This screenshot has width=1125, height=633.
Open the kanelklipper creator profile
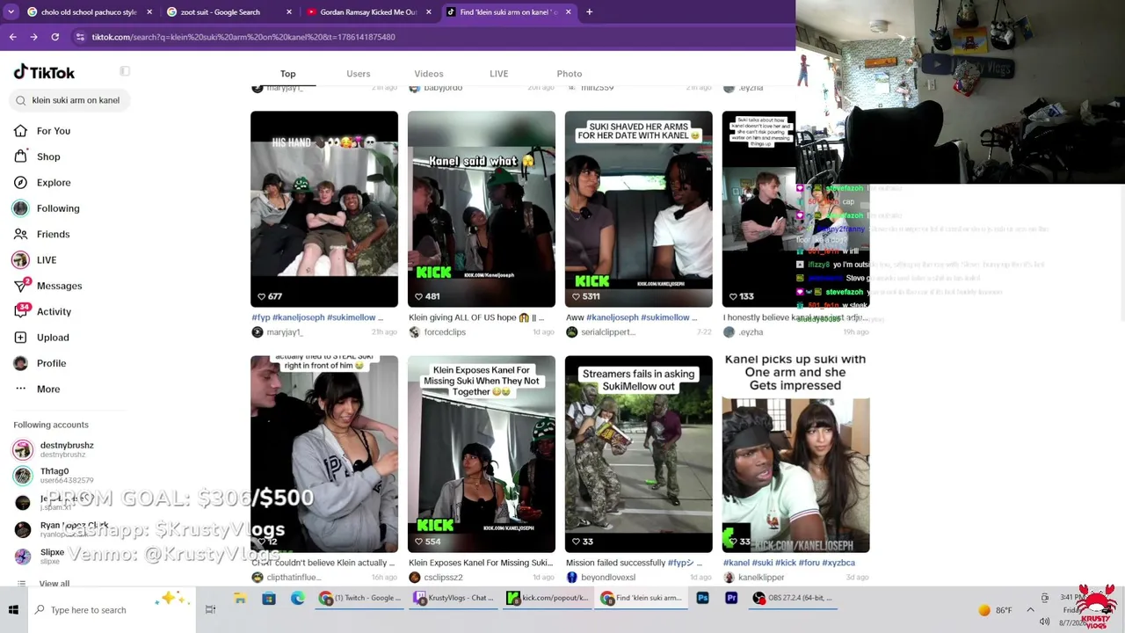761,578
